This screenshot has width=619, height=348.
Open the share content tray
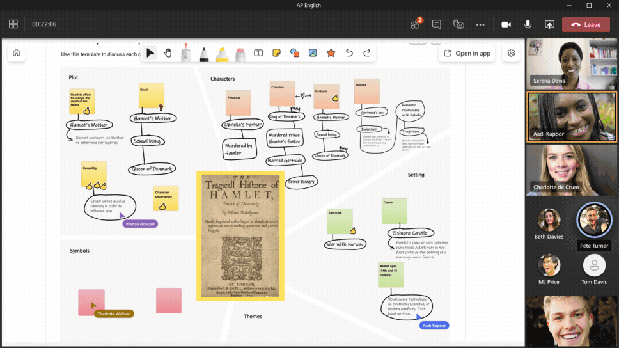click(549, 24)
